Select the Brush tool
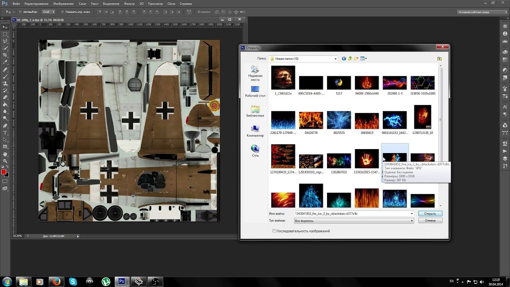The height and width of the screenshot is (287, 510). 5,76
